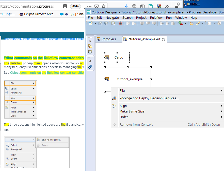Expand the Order submenu arrow
This screenshot has height=171, width=224.
pyautogui.click(x=221, y=117)
